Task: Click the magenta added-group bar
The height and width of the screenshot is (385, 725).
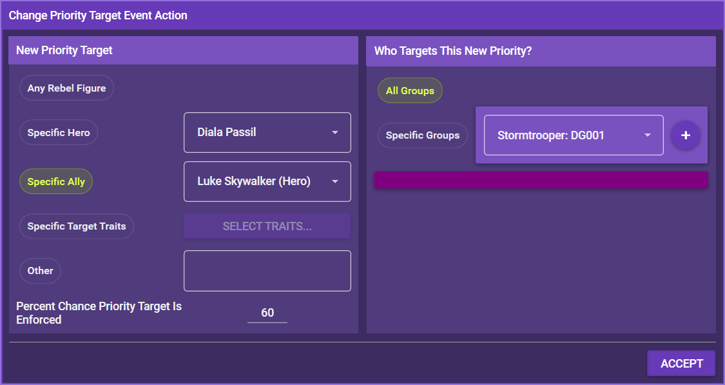Action: (x=541, y=180)
